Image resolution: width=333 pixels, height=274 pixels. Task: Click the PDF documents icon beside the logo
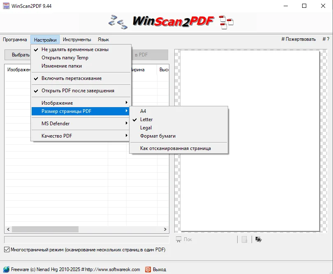pyautogui.click(x=226, y=22)
